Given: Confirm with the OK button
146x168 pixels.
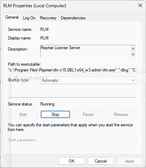Looking at the screenshot, I should 72,161.
